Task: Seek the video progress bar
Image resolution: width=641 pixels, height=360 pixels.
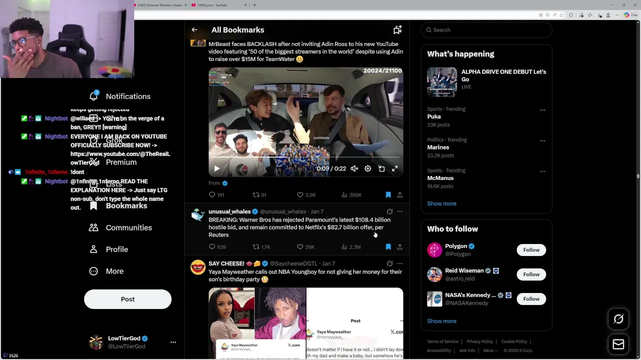Action: tap(305, 157)
